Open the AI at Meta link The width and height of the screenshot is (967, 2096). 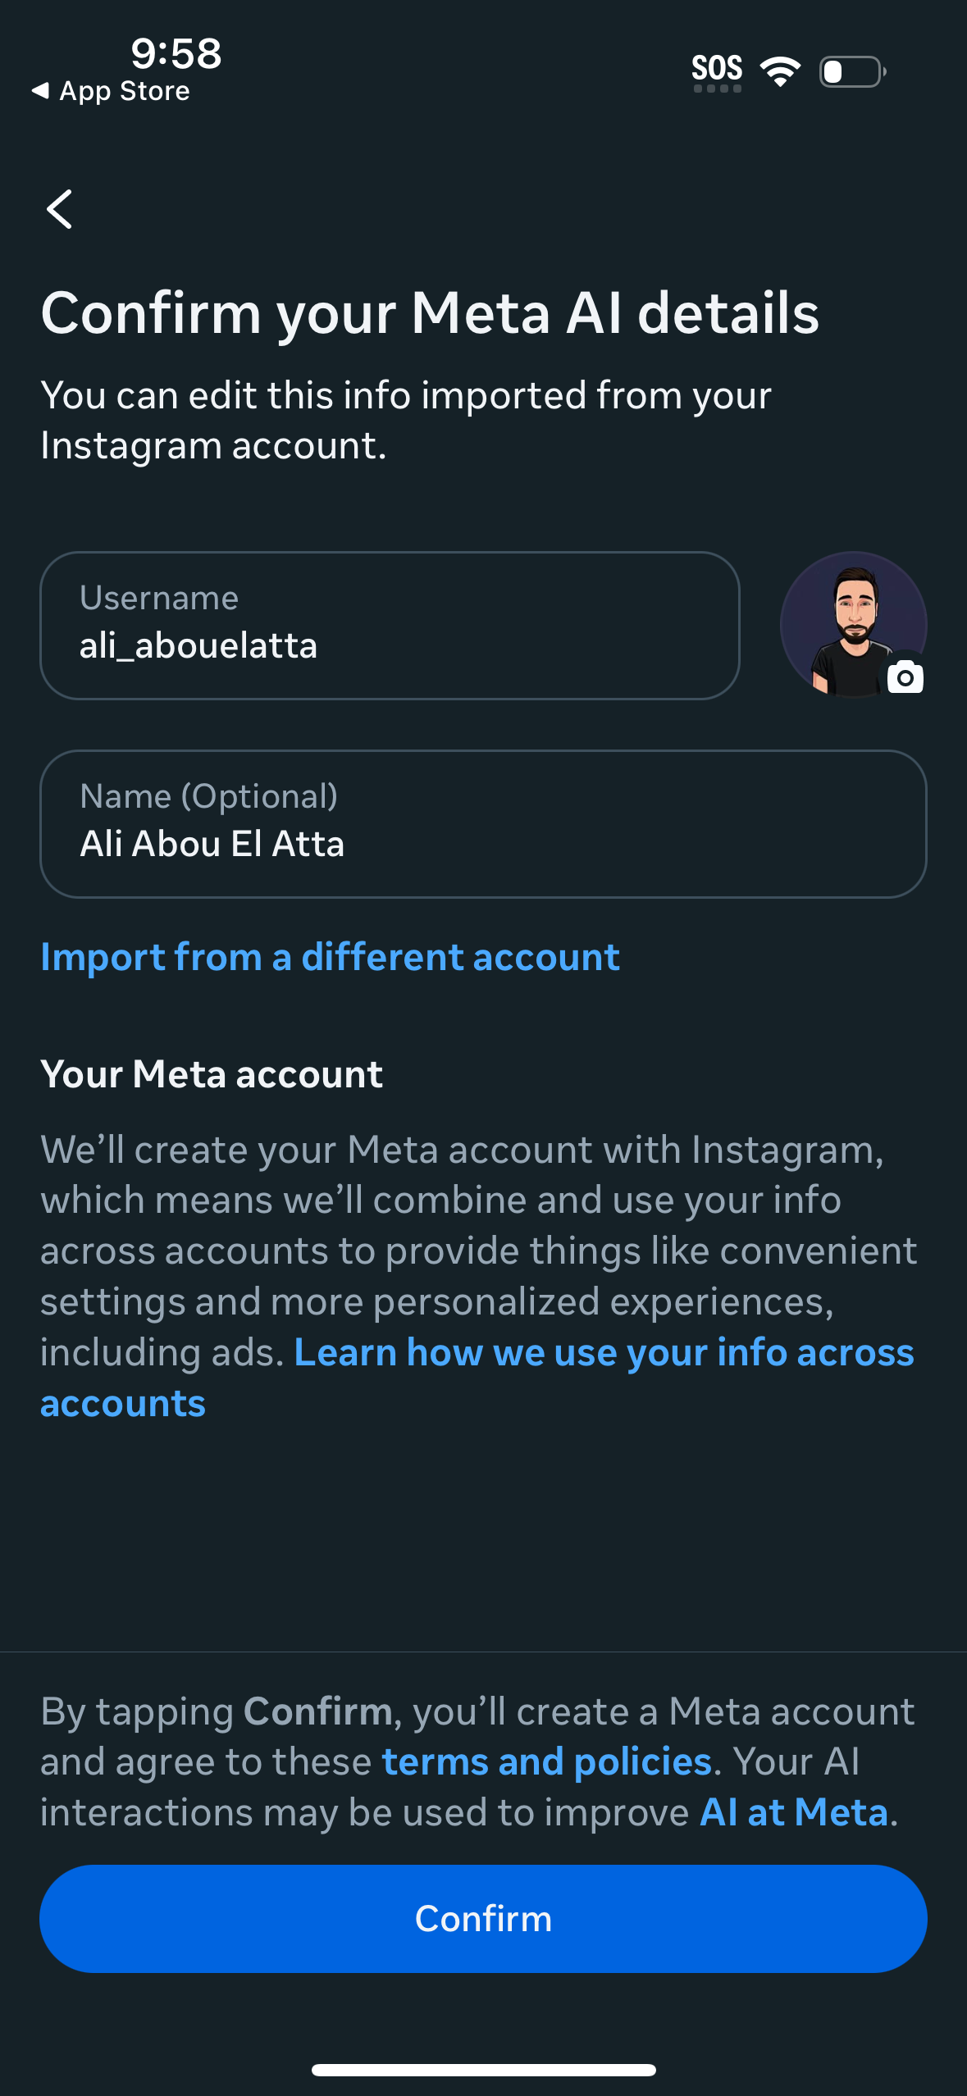(794, 1813)
